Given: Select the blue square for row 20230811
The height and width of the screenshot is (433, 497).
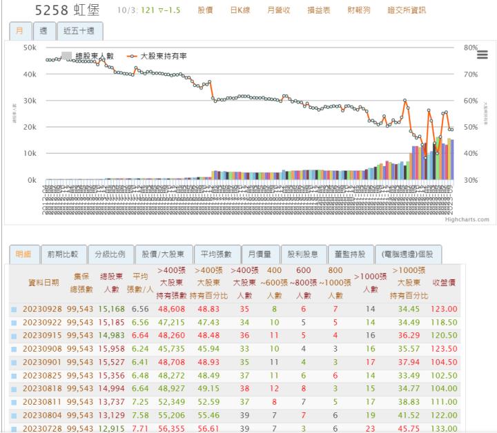Looking at the screenshot, I should click(14, 402).
